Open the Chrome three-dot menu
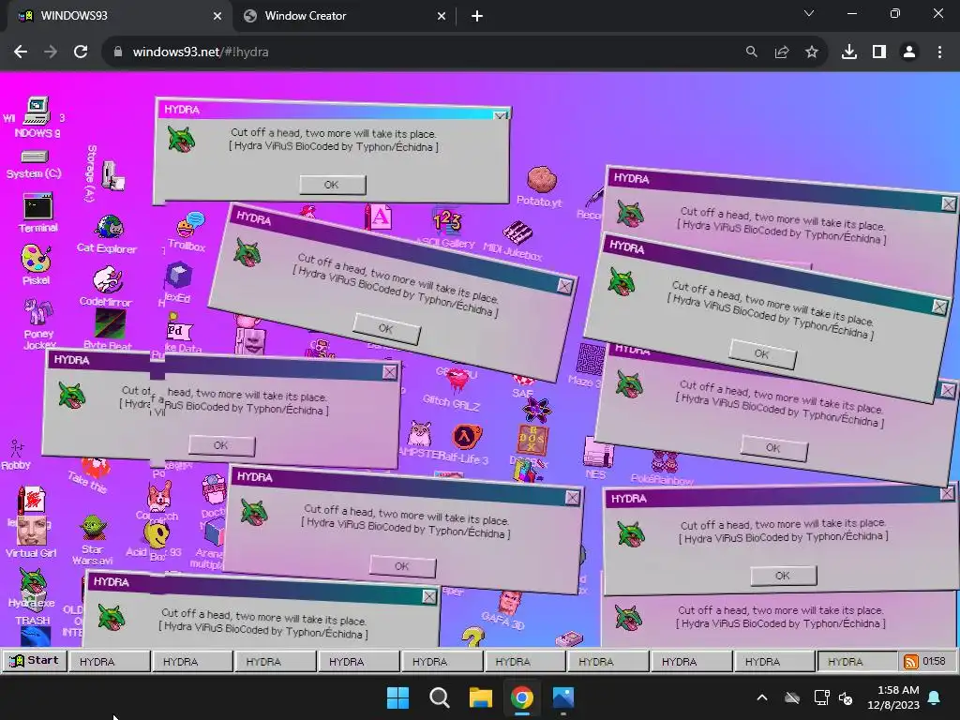The image size is (960, 720). pos(939,52)
